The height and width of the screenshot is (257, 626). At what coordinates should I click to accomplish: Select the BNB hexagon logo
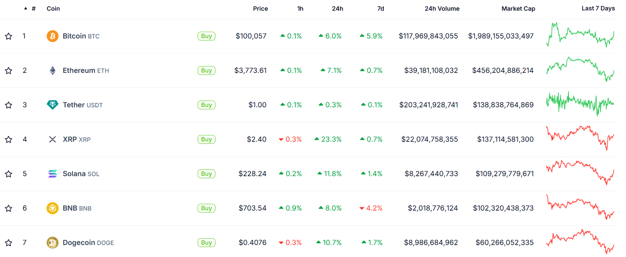(52, 208)
